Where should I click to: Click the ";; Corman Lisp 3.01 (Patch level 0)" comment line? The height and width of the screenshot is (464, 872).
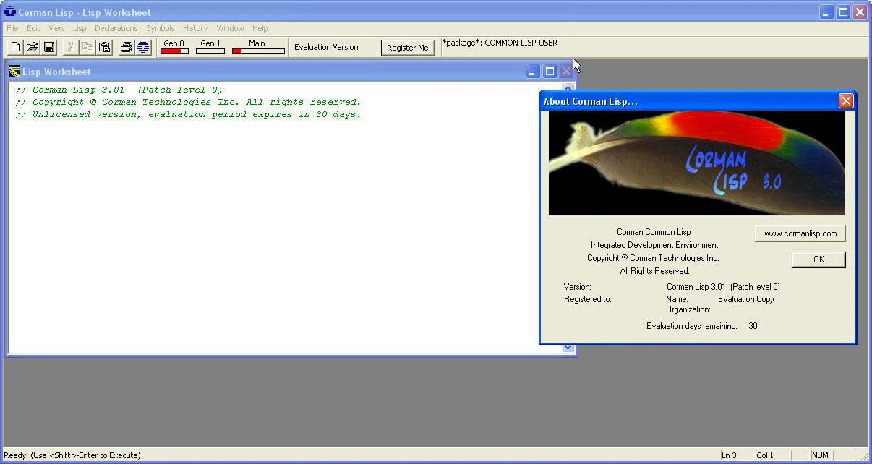click(x=119, y=90)
